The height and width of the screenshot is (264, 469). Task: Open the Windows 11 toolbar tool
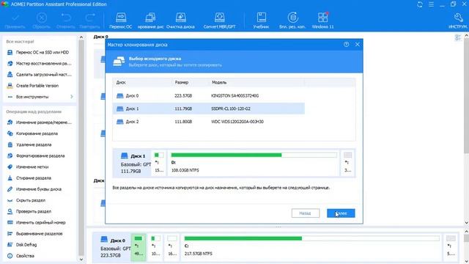[x=322, y=21]
